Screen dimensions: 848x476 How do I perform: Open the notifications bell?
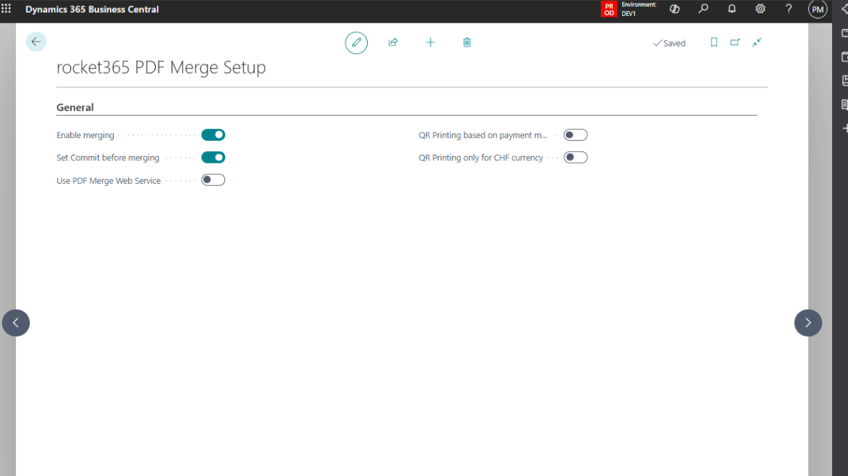tap(732, 9)
